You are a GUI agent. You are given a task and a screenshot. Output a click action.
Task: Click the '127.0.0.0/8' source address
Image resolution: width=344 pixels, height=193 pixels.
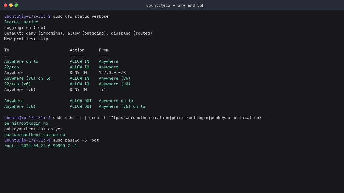(x=112, y=73)
